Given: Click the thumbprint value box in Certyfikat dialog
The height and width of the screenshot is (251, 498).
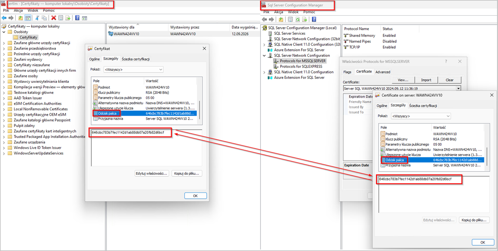Looking at the screenshot, I should [146, 148].
